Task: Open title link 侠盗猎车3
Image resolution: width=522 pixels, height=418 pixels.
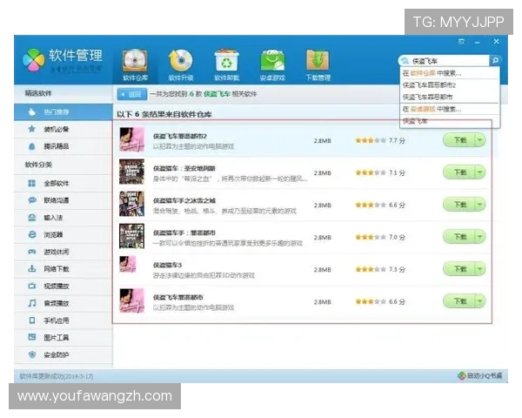Action: [167, 265]
